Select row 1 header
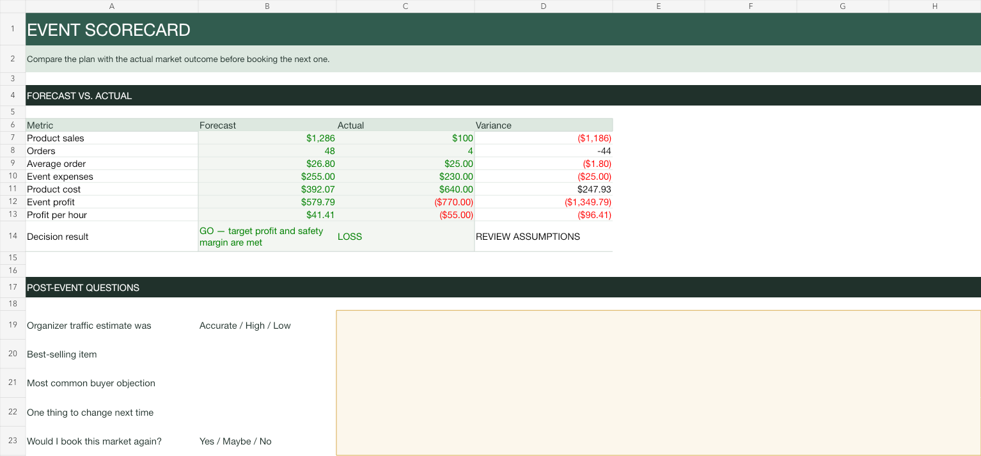981x456 pixels. (13, 29)
